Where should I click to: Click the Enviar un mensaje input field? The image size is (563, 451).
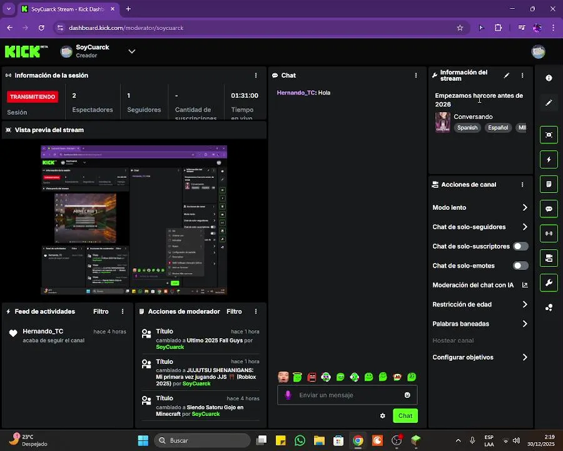point(347,395)
